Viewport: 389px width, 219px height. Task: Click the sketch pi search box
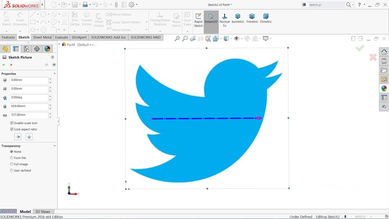[x=326, y=5]
